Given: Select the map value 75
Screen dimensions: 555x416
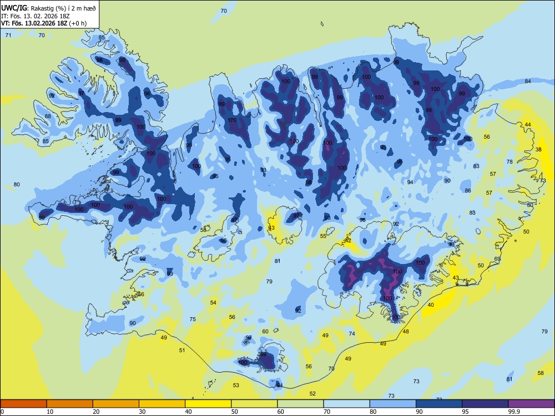Looking at the screenshot, I should [192, 319].
